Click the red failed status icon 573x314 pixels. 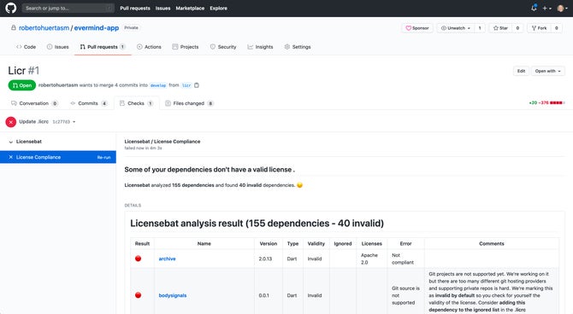point(11,122)
